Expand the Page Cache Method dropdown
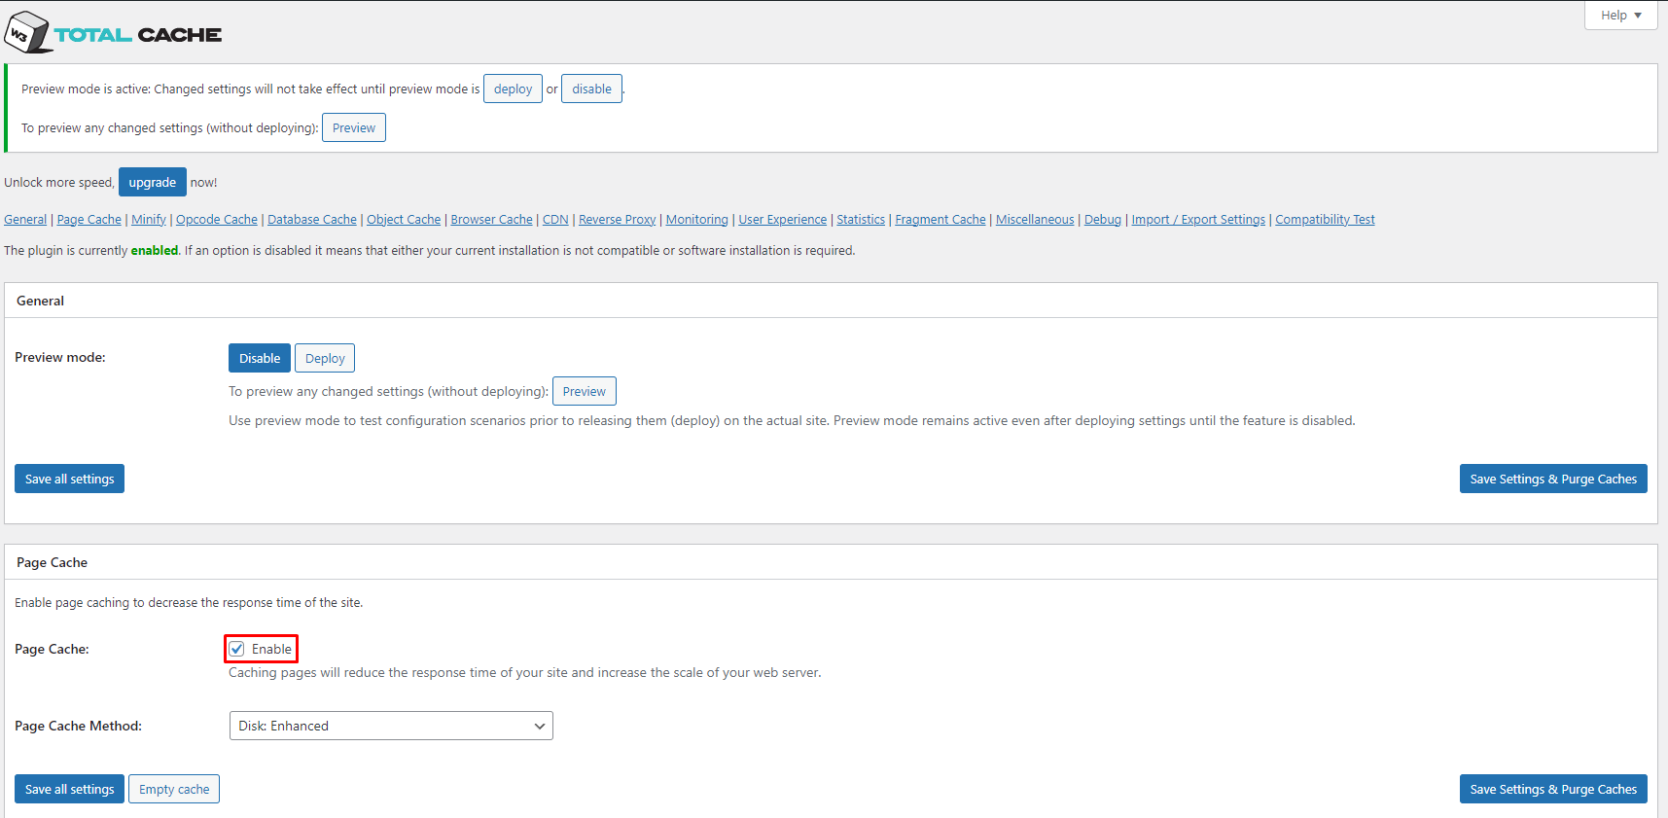The width and height of the screenshot is (1668, 818). (x=391, y=726)
